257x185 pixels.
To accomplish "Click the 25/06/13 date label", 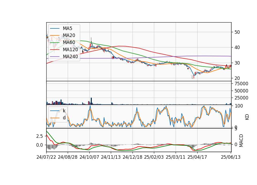I will coord(230,157).
